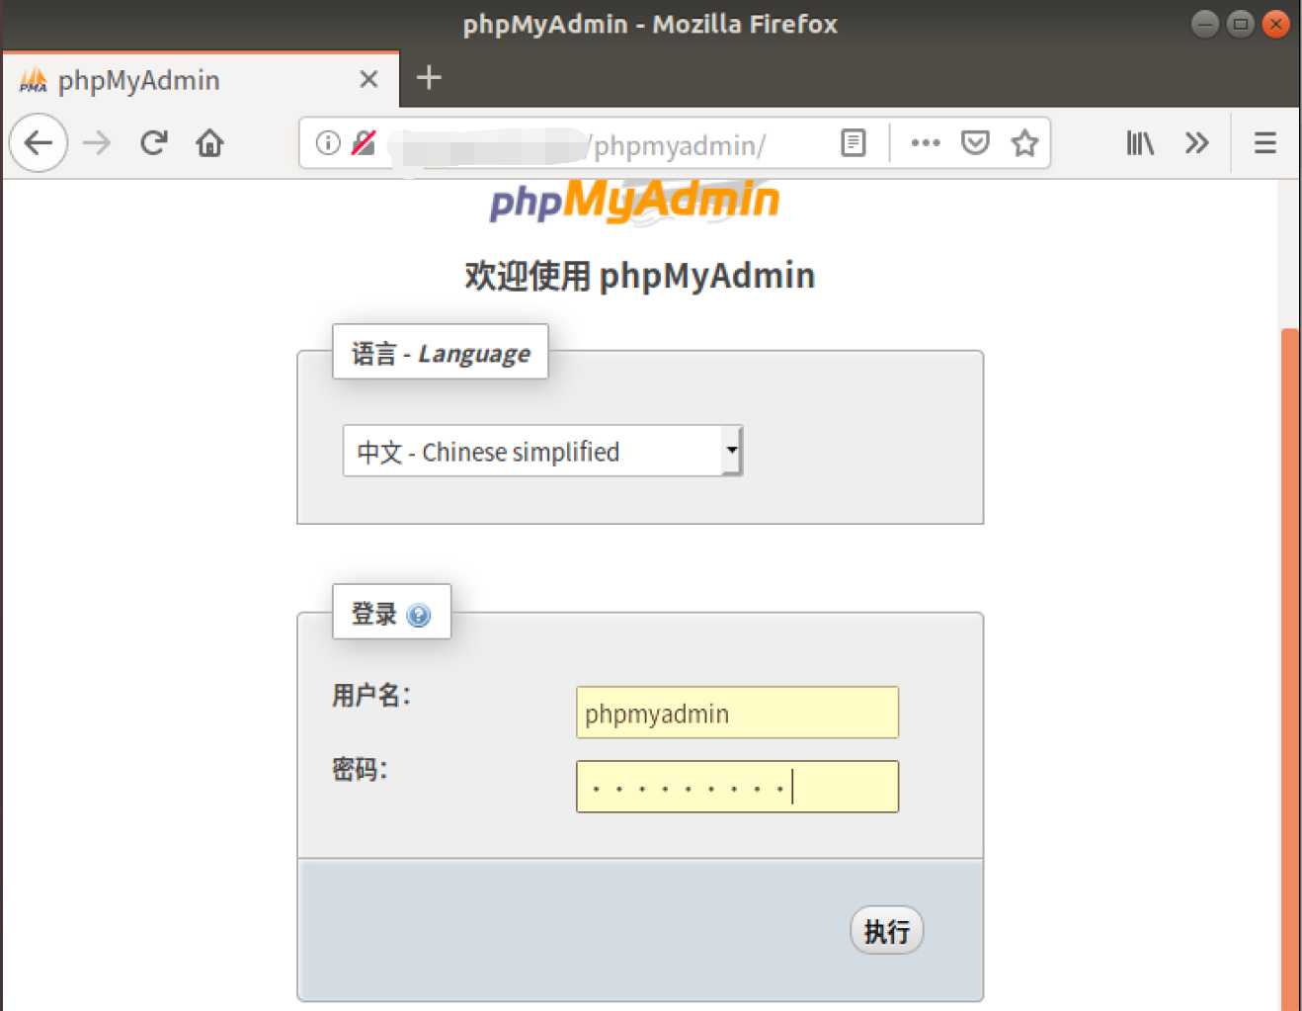The height and width of the screenshot is (1011, 1302).
Task: Click the insecure connection lock icon
Action: [364, 143]
